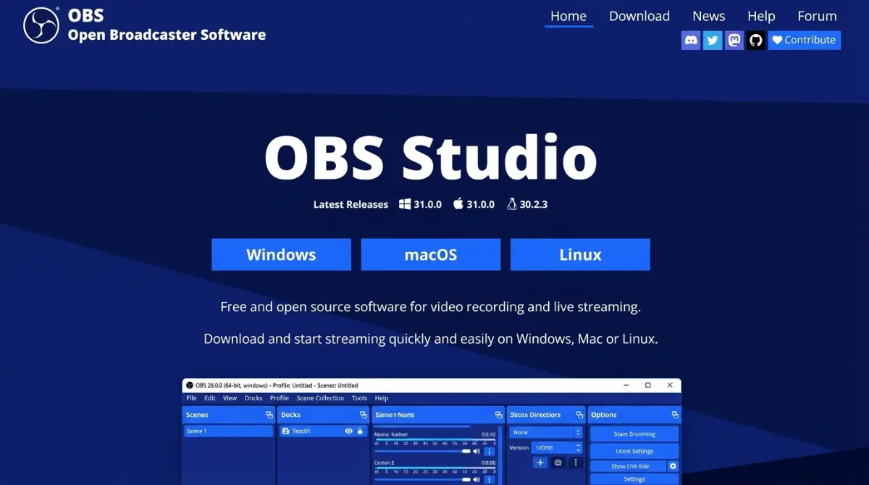This screenshot has width=869, height=485.
Task: Click the Windows logo beside 31.0.0
Action: 405,204
